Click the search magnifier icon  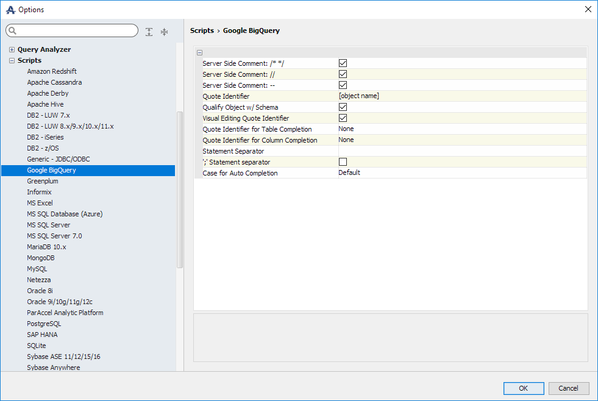point(13,31)
